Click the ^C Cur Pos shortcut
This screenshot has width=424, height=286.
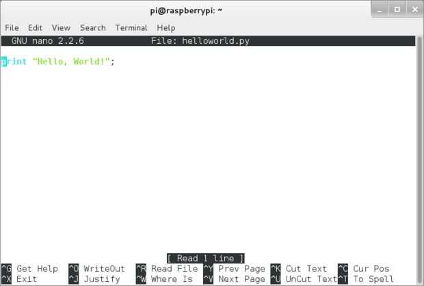(x=364, y=269)
